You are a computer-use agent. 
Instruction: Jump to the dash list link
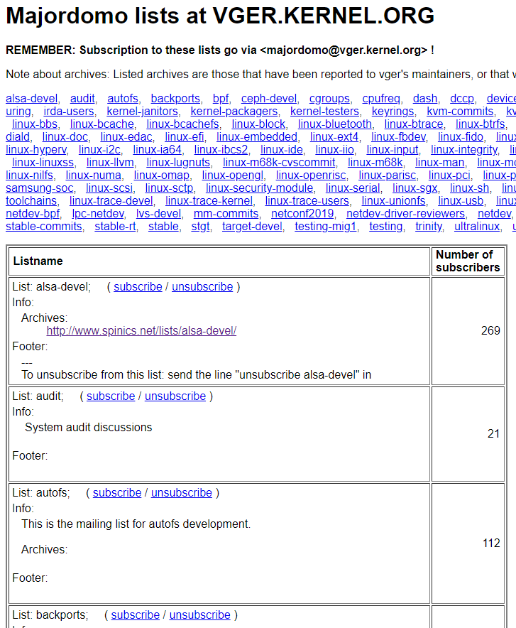[425, 99]
